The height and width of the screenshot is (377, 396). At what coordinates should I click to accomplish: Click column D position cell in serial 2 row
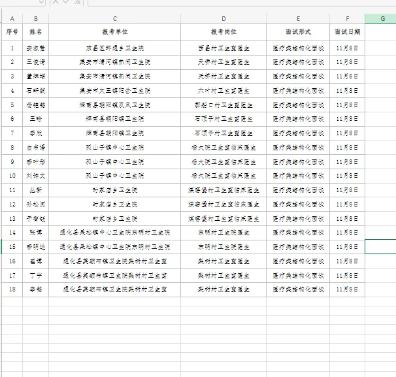pos(223,62)
